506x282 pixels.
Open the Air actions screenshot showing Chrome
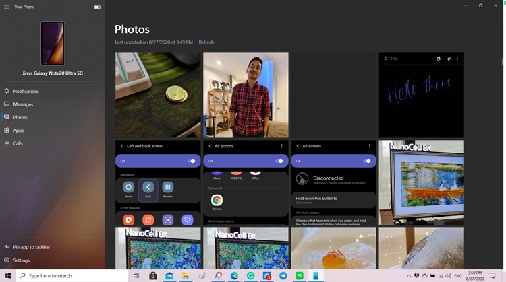246,182
